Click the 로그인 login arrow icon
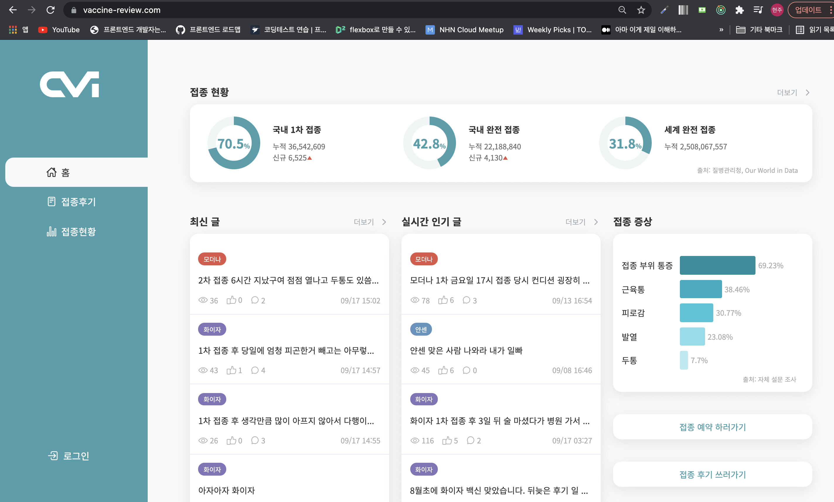 53,456
